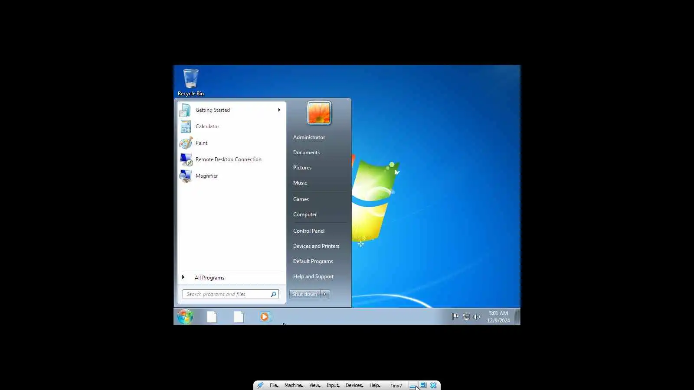Viewport: 694px width, 390px height.
Task: Click the Shut down button
Action: click(305, 294)
